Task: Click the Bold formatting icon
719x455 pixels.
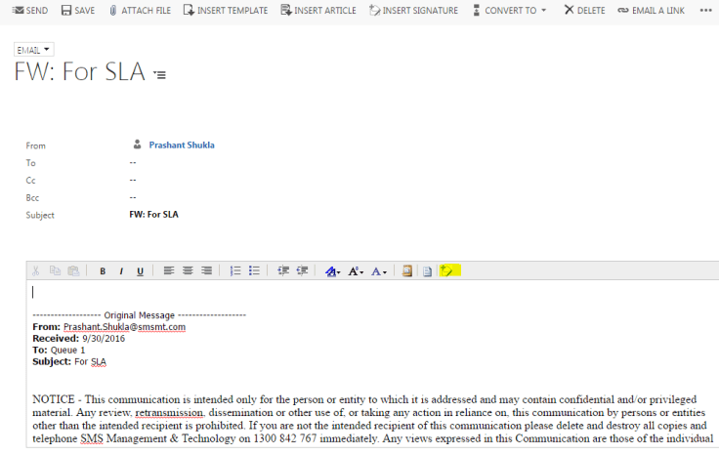Action: pyautogui.click(x=103, y=271)
